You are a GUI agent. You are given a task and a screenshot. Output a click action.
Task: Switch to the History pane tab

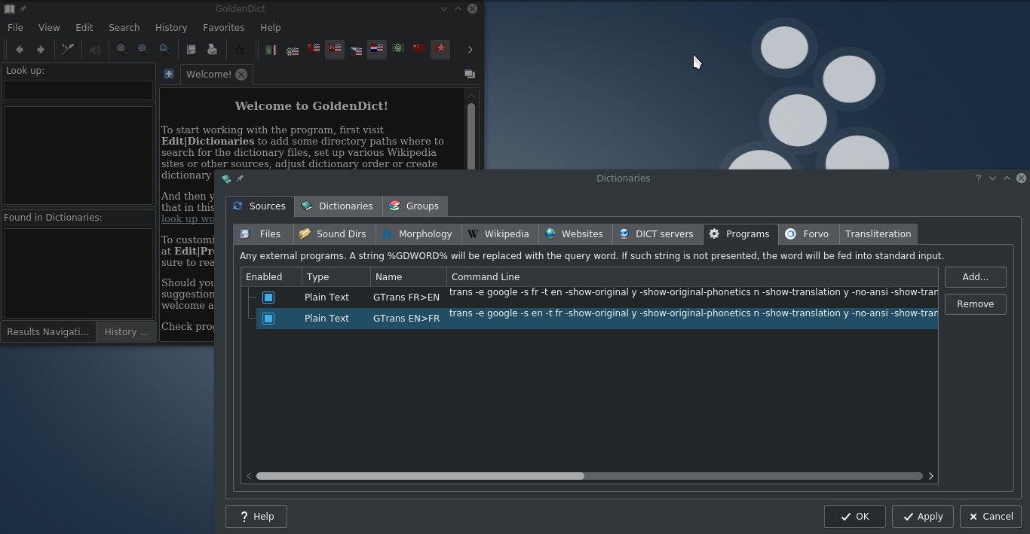pyautogui.click(x=126, y=331)
